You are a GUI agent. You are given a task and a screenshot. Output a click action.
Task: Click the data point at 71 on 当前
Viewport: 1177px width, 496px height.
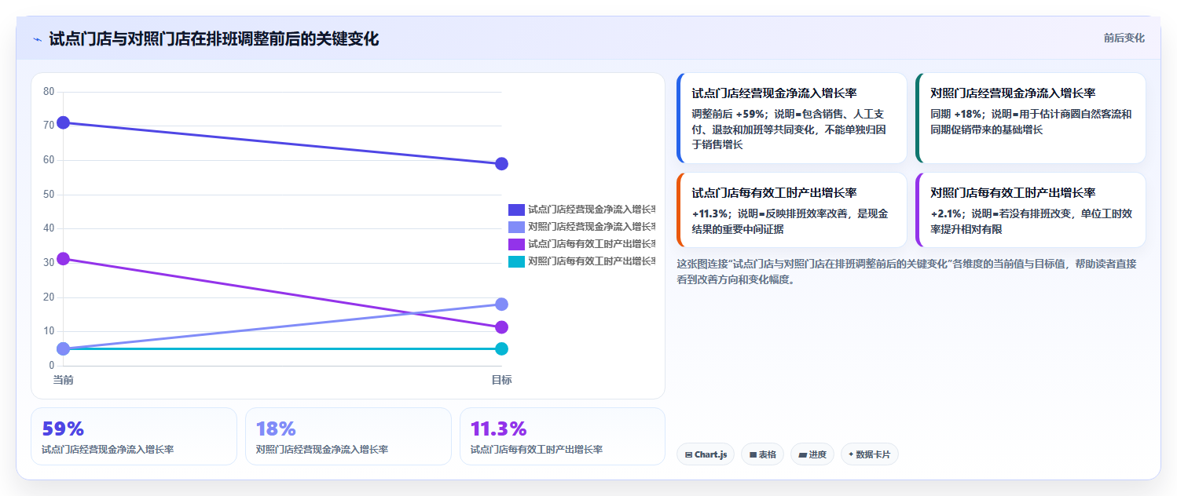click(63, 122)
